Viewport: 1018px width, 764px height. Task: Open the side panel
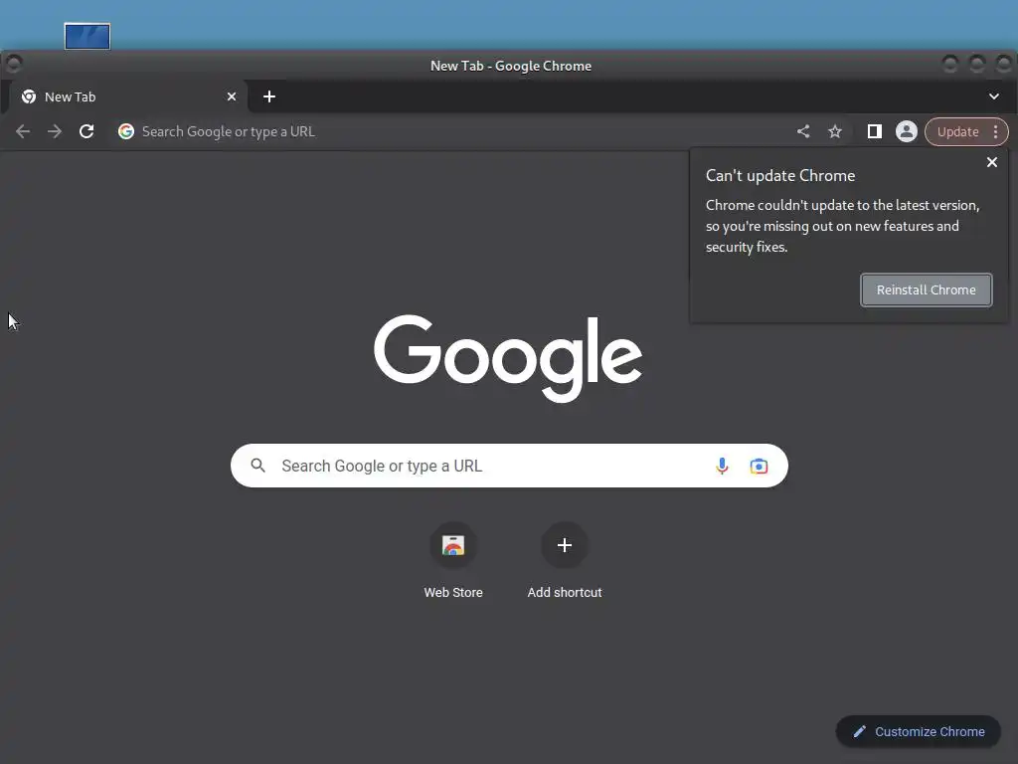[x=875, y=132]
